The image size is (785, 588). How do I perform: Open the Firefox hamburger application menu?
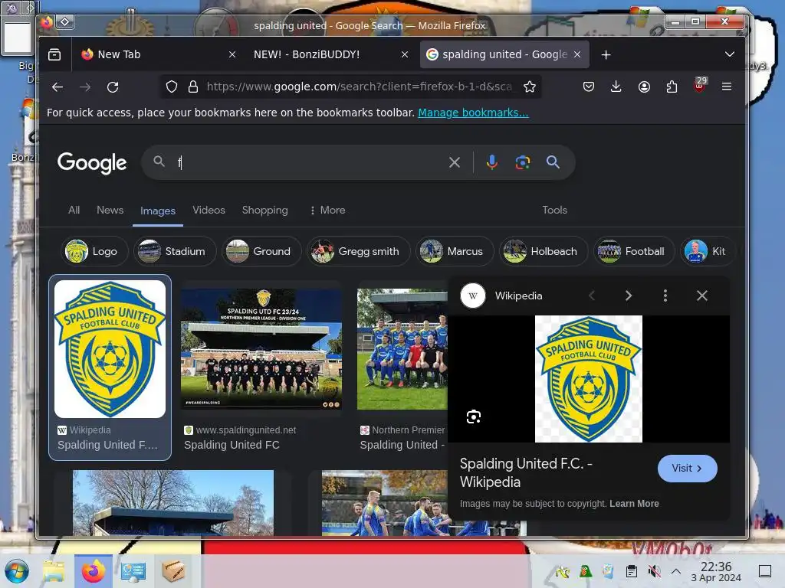(x=727, y=87)
